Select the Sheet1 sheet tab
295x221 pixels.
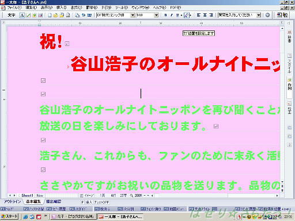click(27, 196)
